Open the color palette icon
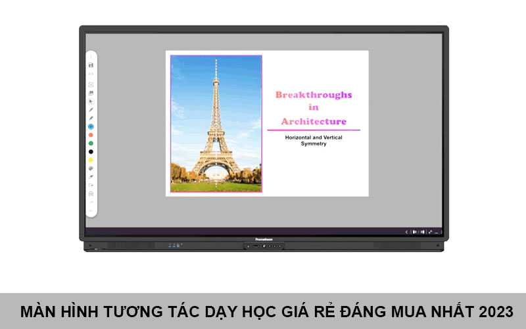The image size is (526, 329). coord(91,168)
